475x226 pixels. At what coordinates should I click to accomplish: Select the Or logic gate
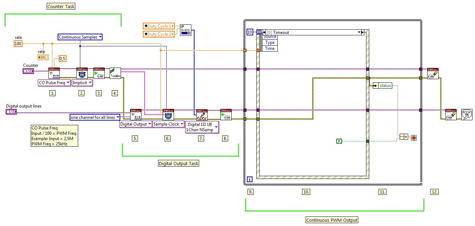pos(404,137)
